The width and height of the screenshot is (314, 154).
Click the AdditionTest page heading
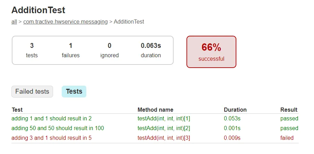coord(38,10)
